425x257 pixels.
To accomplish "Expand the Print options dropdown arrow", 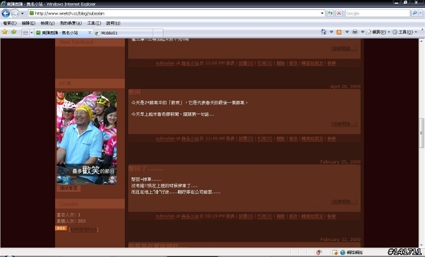I will click(363, 32).
